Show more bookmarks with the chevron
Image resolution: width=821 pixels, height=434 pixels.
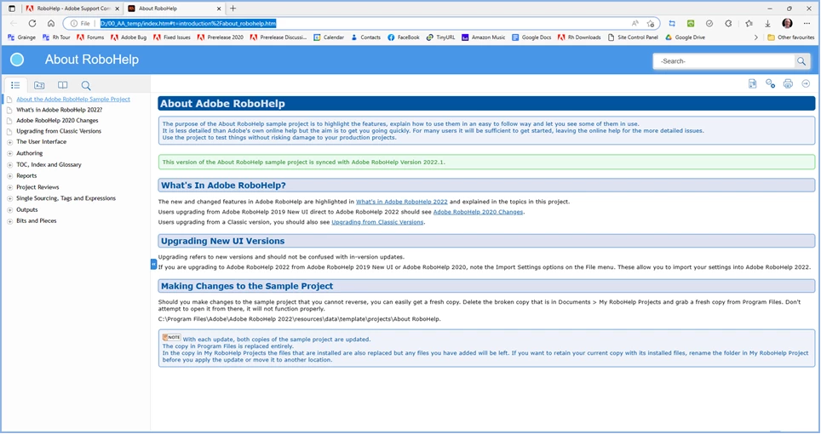(x=755, y=37)
